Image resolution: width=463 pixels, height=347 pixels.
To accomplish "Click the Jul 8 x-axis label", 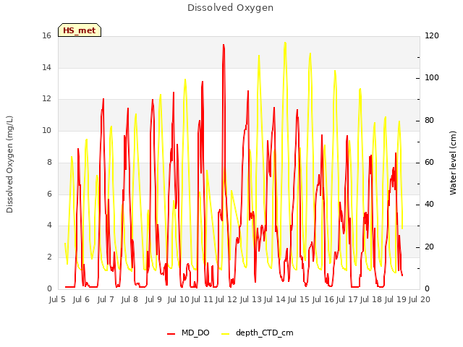I will tap(129, 299).
